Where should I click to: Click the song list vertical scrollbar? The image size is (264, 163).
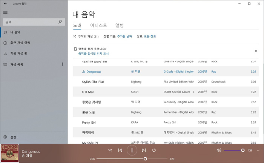[x=263, y=98]
